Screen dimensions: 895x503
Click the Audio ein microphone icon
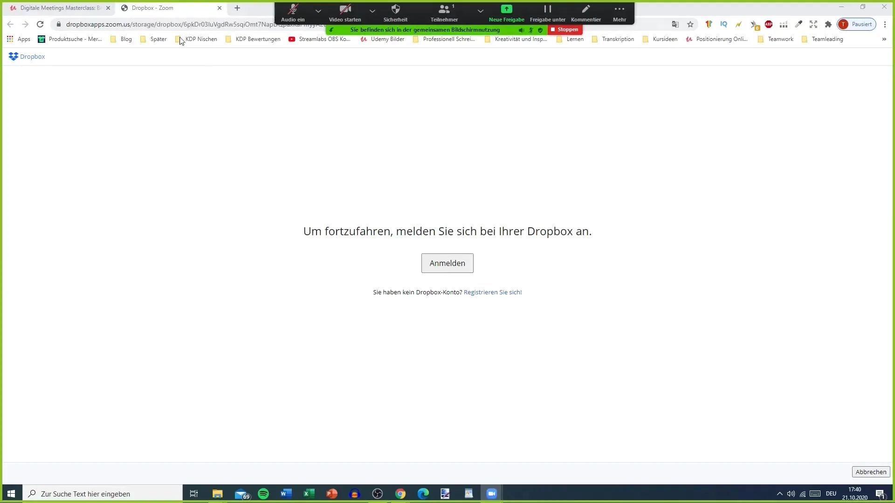(293, 8)
